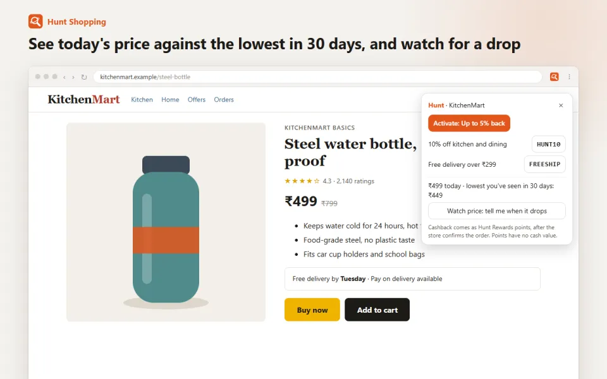The image size is (607, 379).
Task: Copy the FREESHIP coupon code
Action: pyautogui.click(x=544, y=164)
